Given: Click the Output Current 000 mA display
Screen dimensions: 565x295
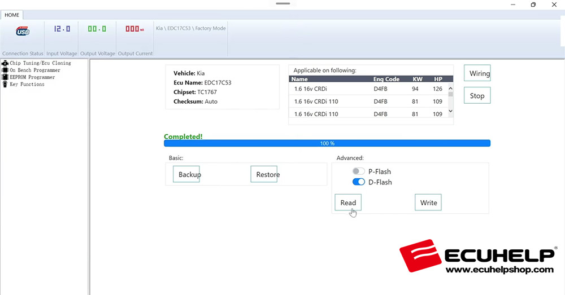Looking at the screenshot, I should point(135,29).
